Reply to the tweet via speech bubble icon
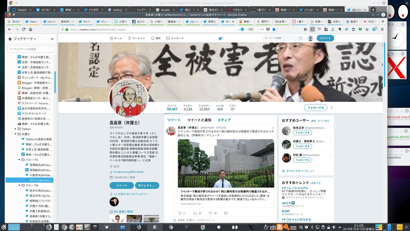Image resolution: width=410 pixels, height=231 pixels. coord(180,213)
